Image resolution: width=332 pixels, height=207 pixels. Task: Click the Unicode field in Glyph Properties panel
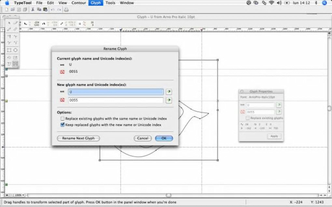[260, 112]
